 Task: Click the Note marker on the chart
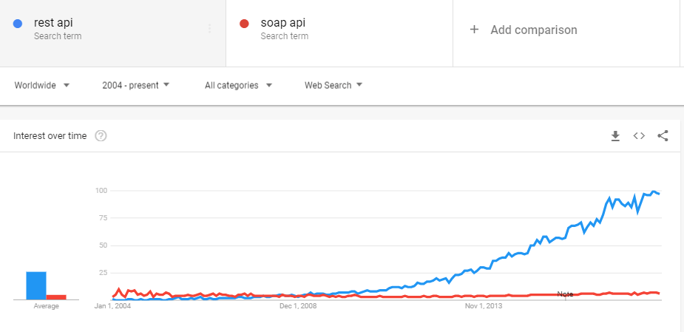[565, 294]
